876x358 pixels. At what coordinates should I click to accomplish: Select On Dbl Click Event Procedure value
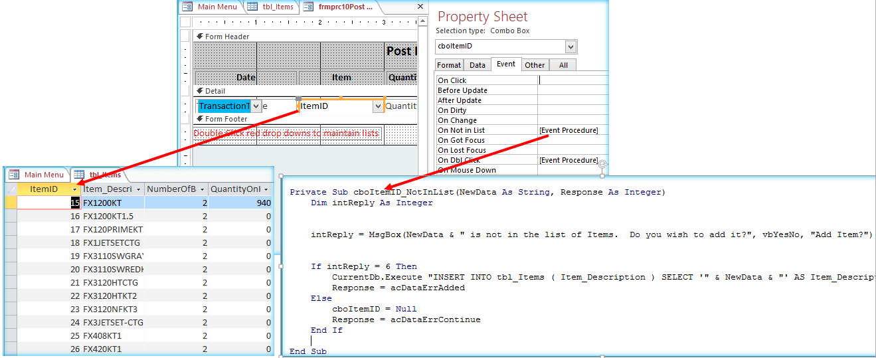(573, 159)
